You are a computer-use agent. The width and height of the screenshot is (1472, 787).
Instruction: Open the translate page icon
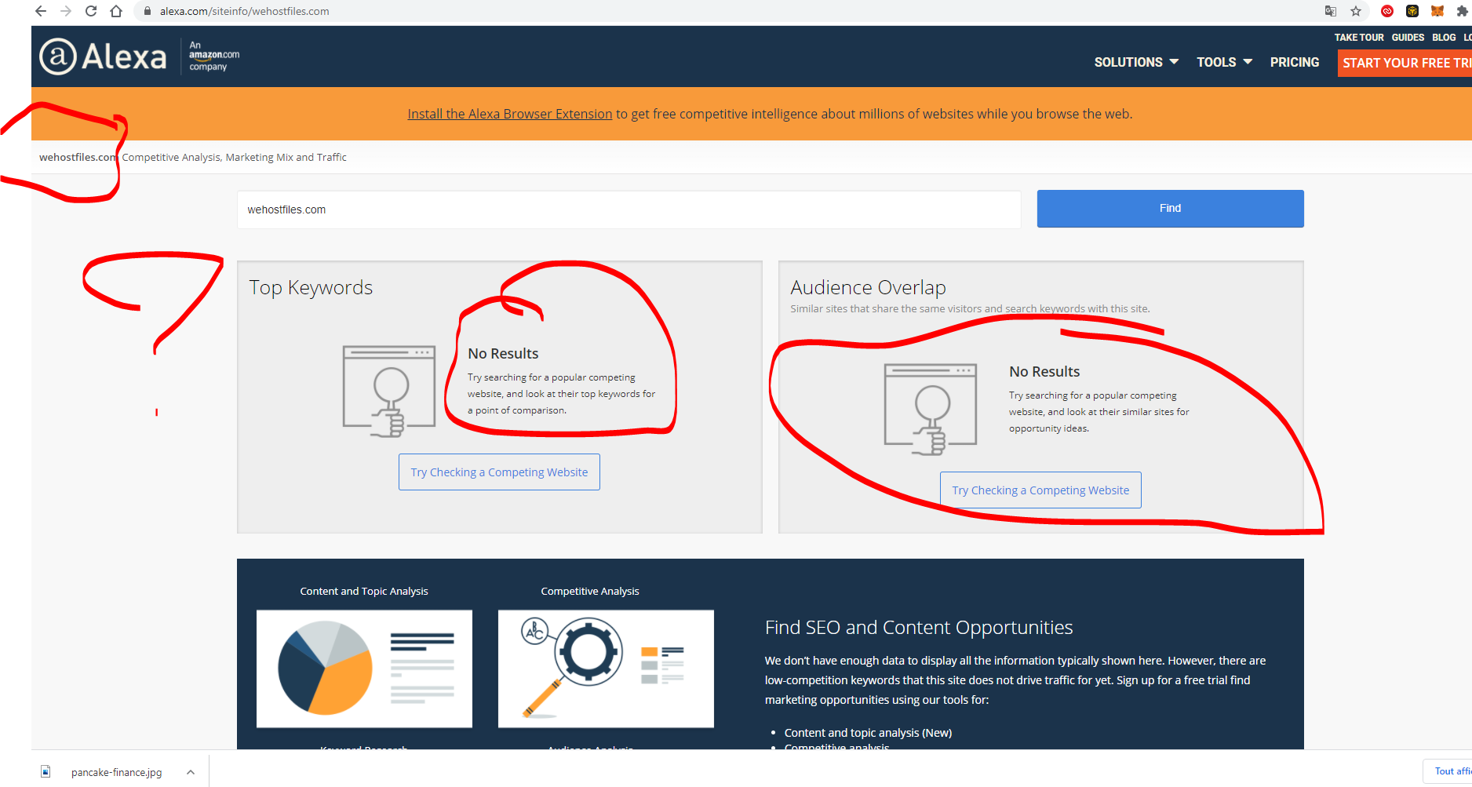coord(1331,11)
